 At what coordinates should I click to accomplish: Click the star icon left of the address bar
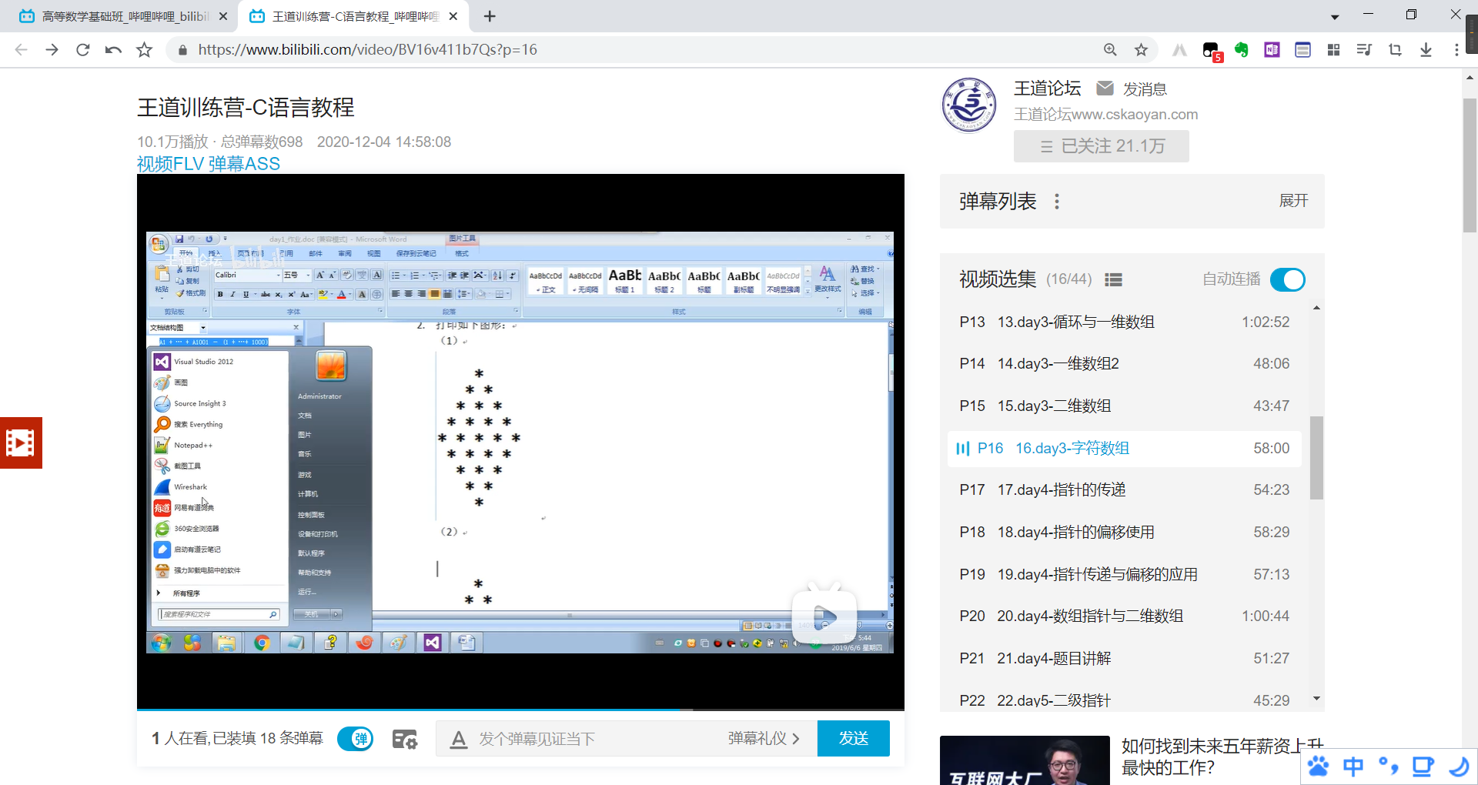(144, 50)
